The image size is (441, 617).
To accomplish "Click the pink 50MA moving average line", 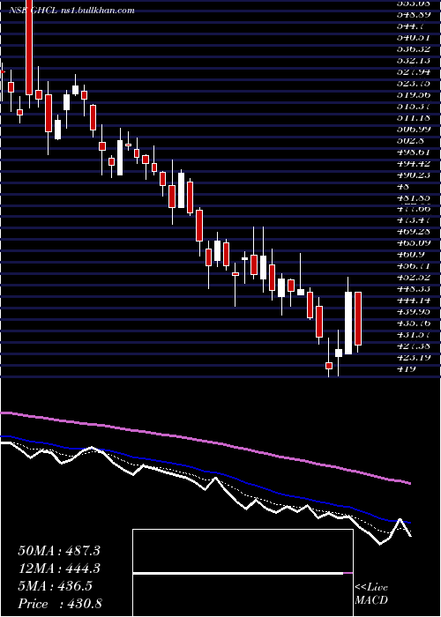I will (205, 442).
